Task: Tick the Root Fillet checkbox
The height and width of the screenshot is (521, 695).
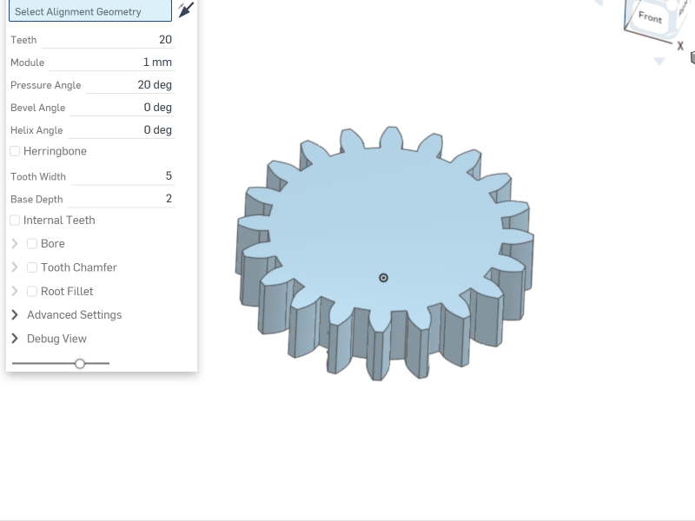Action: tap(32, 292)
